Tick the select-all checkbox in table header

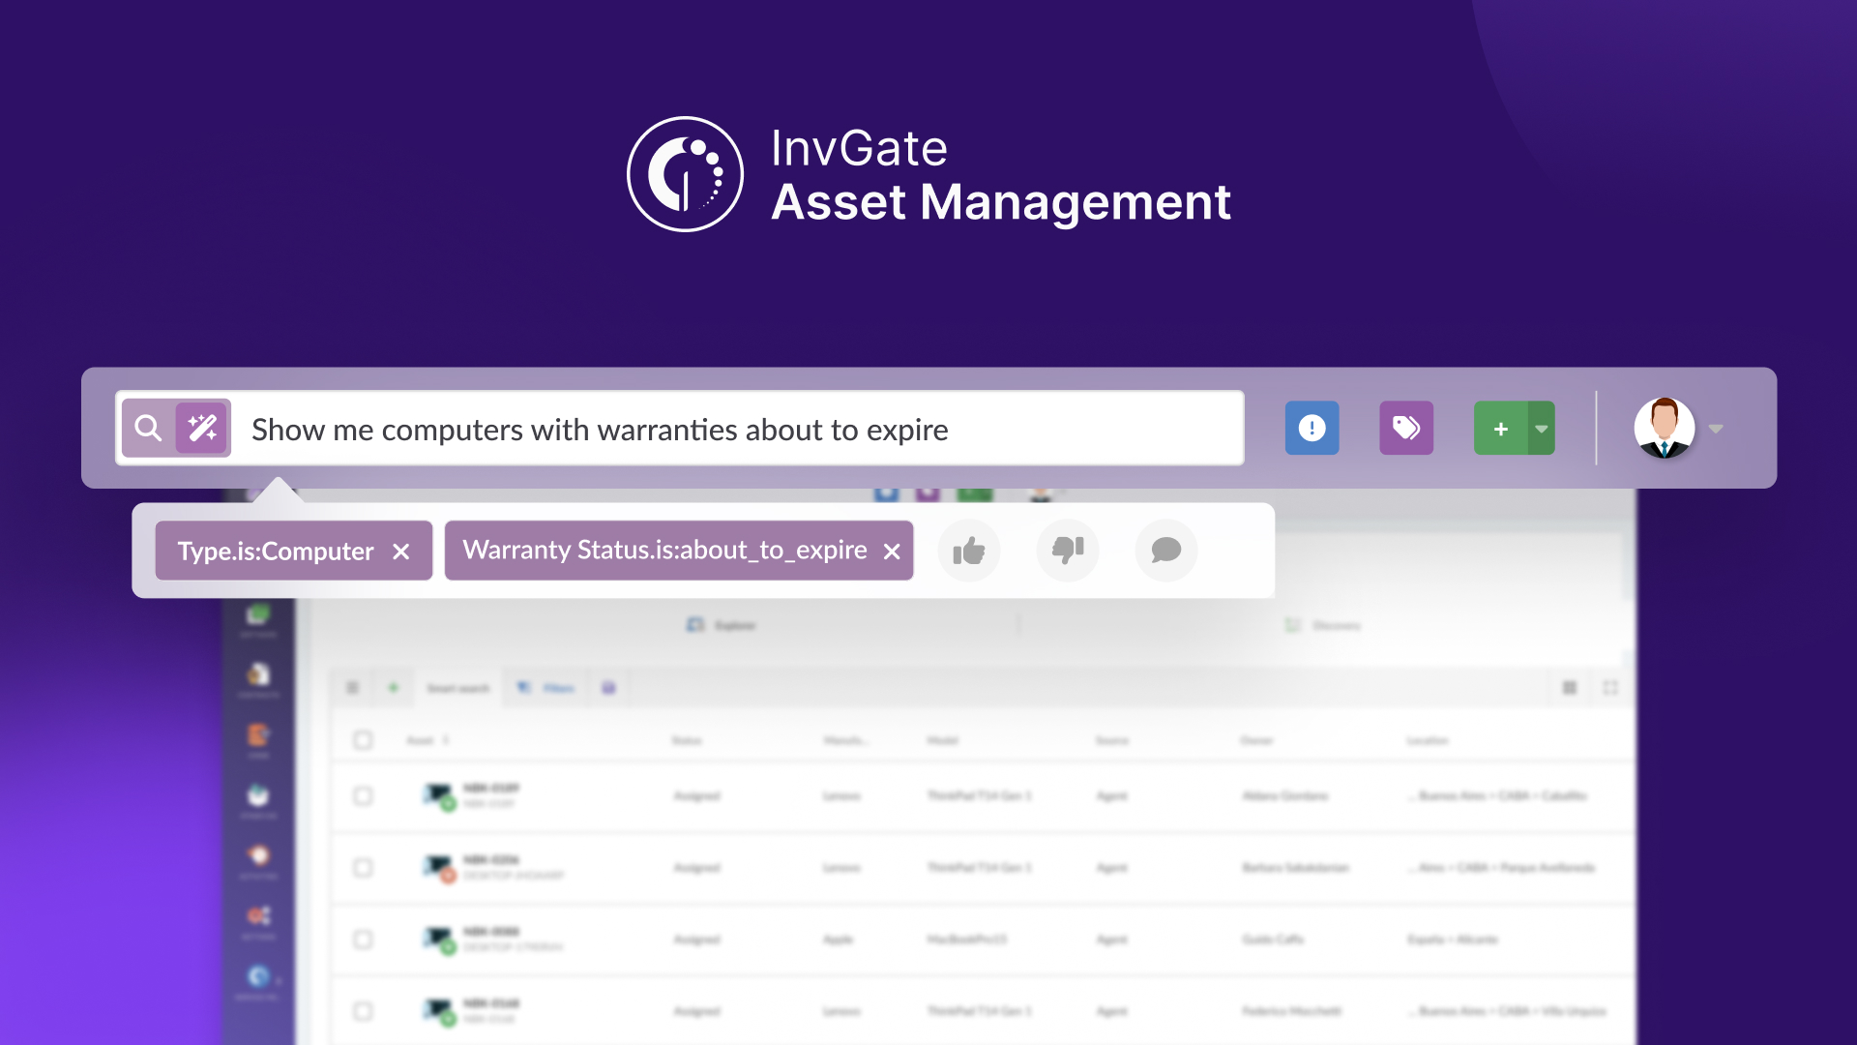click(363, 740)
